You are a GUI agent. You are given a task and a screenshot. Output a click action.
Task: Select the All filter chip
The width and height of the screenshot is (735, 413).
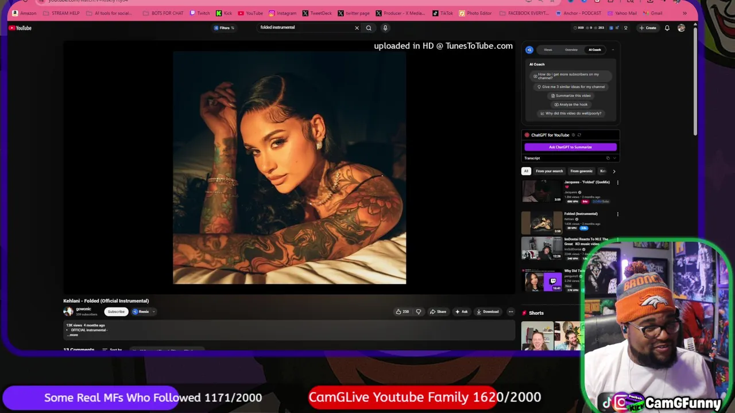pyautogui.click(x=526, y=171)
